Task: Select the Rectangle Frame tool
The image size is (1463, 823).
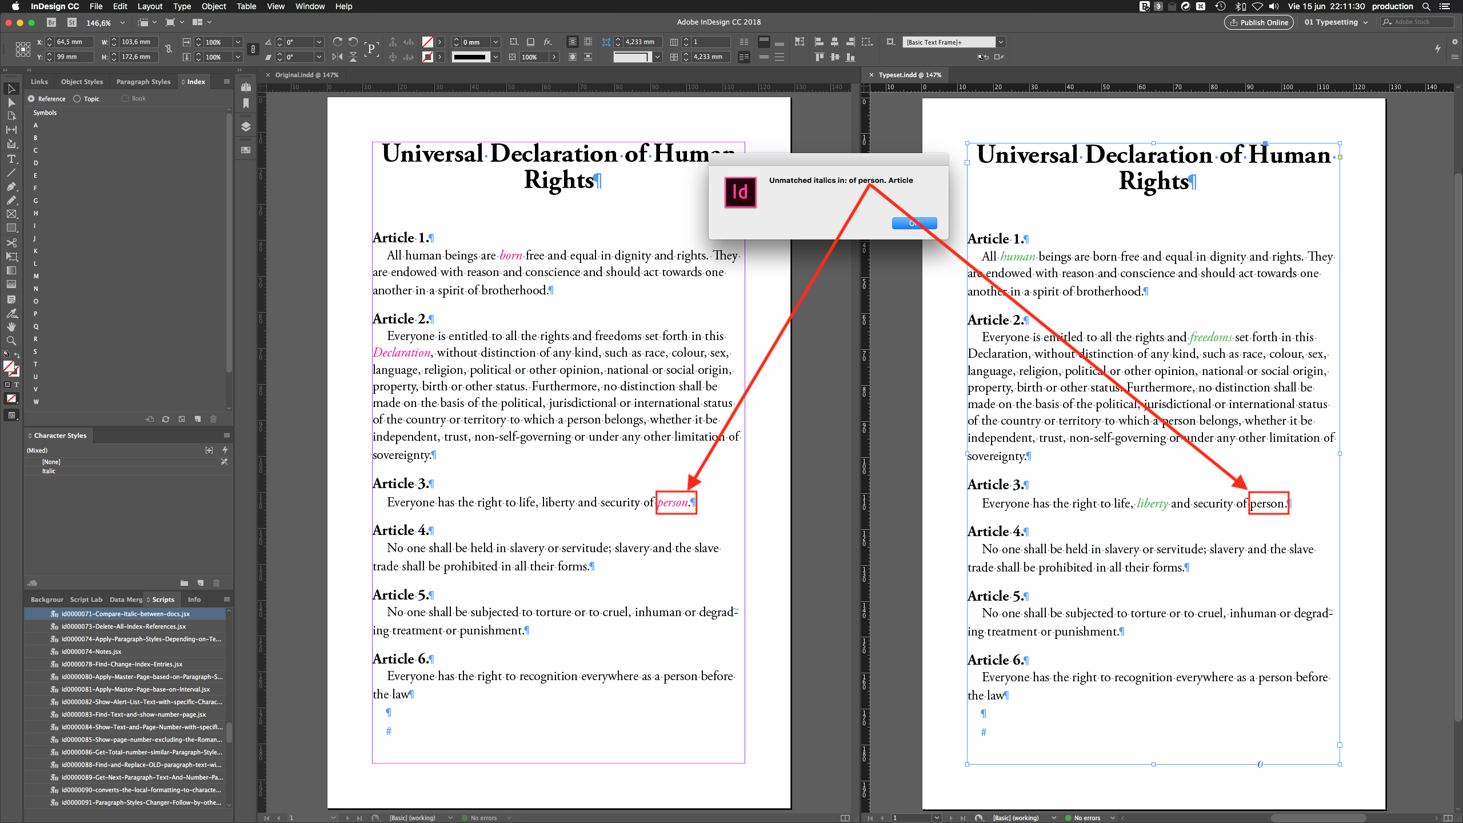Action: (x=11, y=214)
